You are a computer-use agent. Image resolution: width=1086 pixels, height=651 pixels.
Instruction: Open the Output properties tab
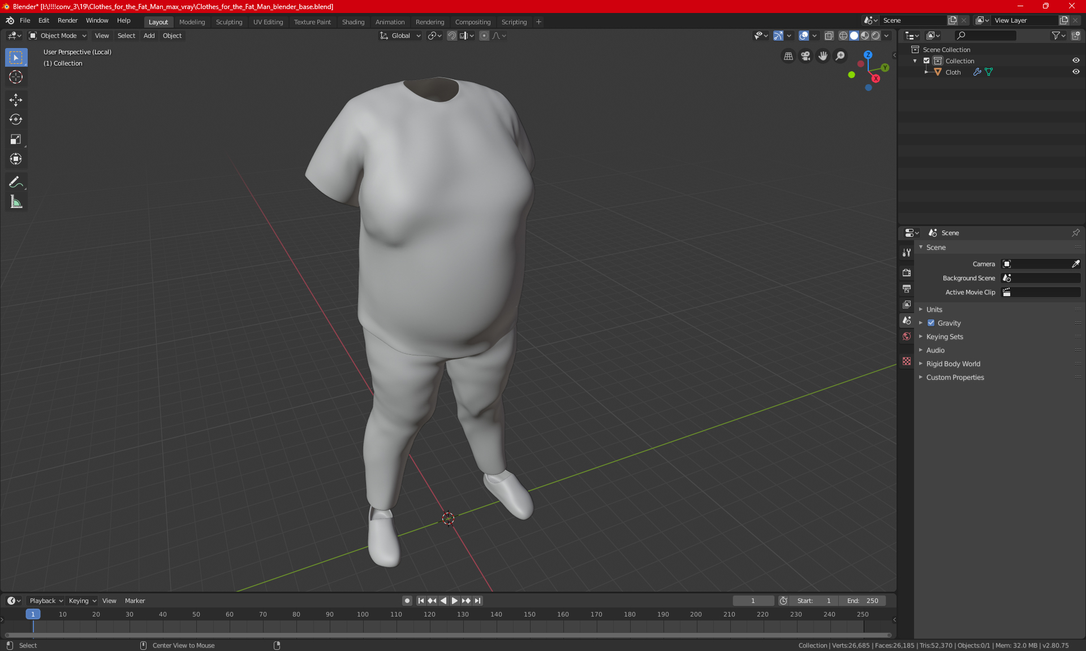point(907,288)
